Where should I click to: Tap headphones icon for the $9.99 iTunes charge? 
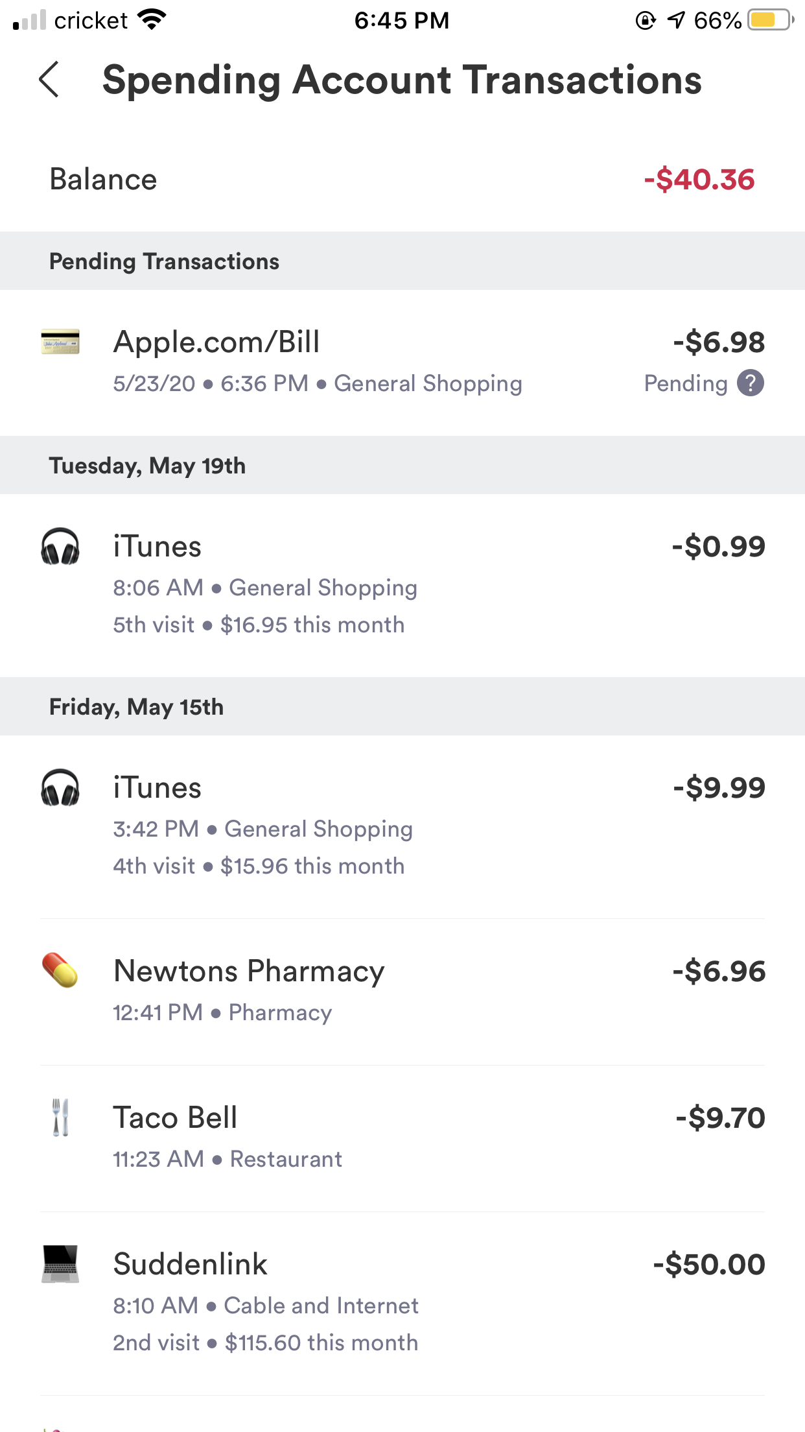(x=60, y=787)
